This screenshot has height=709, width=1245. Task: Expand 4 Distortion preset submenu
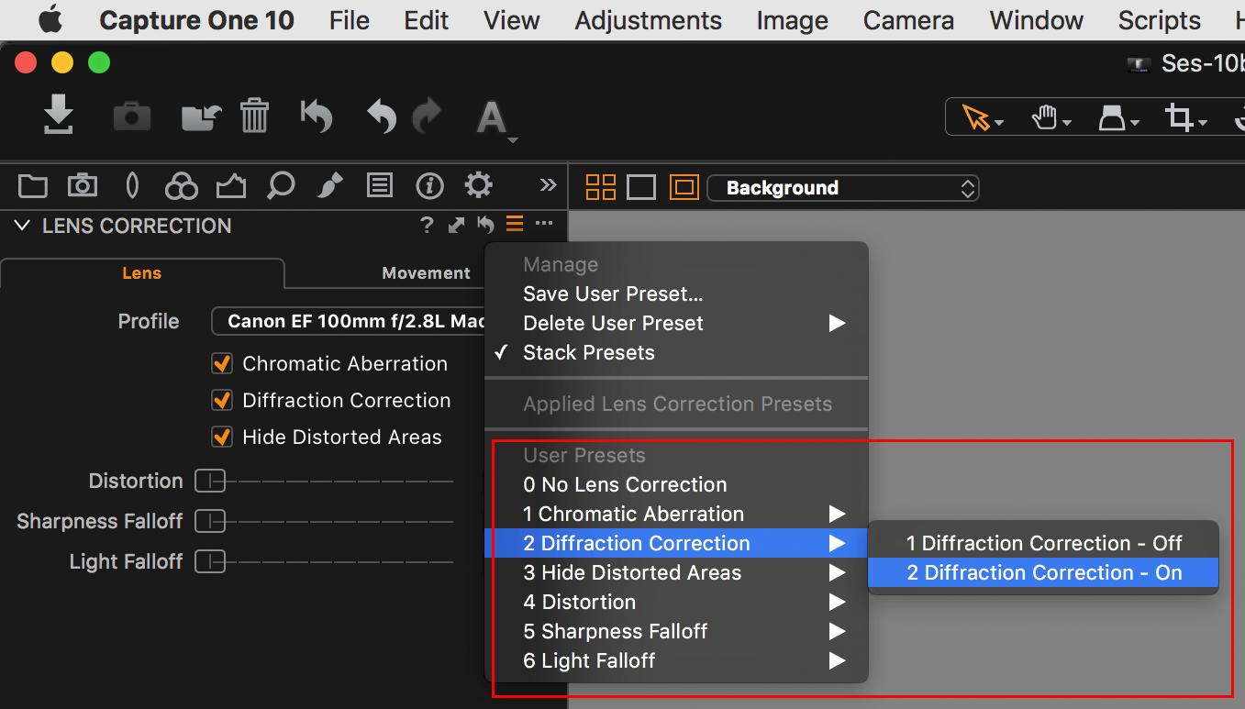pos(675,602)
